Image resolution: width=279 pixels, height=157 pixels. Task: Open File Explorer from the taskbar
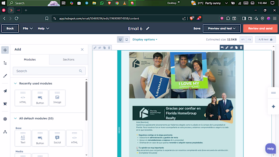pos(94,3)
